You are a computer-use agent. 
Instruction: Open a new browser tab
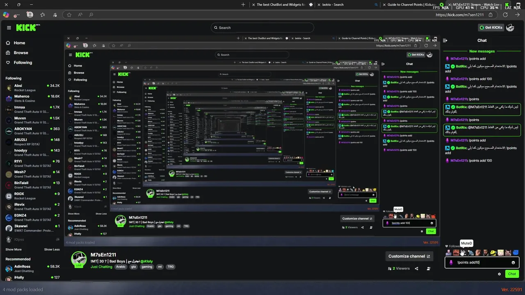[243, 5]
